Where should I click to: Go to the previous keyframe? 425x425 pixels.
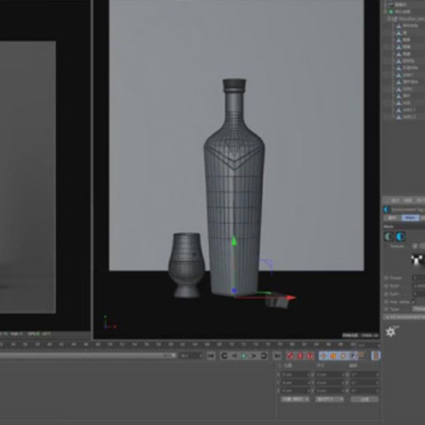click(x=224, y=355)
